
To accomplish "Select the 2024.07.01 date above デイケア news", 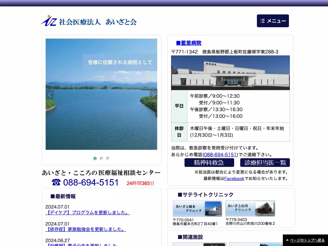I will [x=57, y=207].
